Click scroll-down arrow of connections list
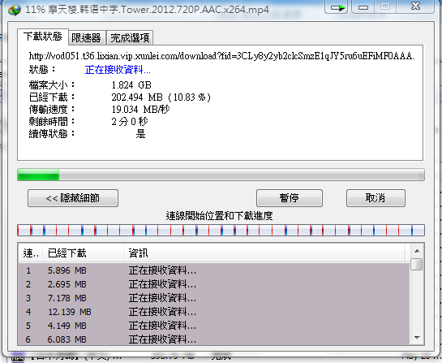The width and height of the screenshot is (442, 363). tap(417, 337)
